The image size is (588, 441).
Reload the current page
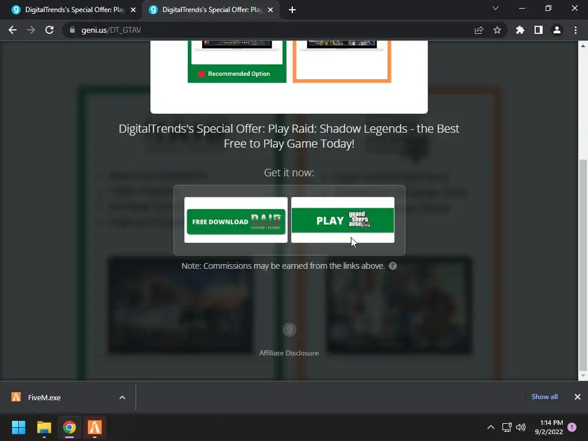[x=49, y=30]
